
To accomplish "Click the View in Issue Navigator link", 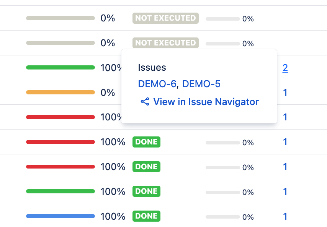I will [x=206, y=102].
